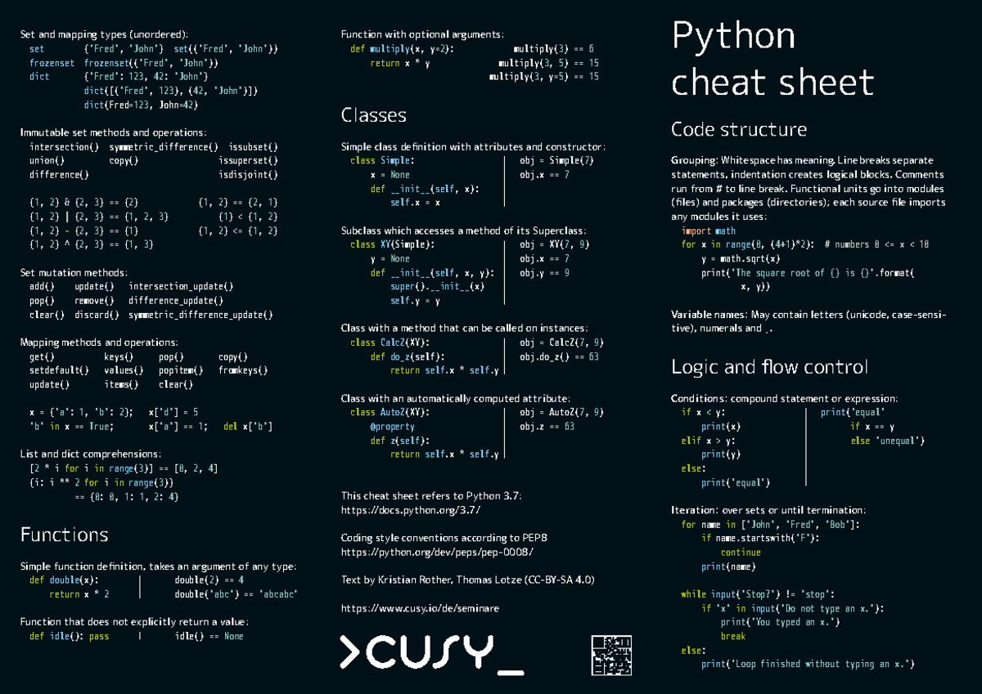
Task: Open the PEP8 python.org link
Action: point(437,552)
